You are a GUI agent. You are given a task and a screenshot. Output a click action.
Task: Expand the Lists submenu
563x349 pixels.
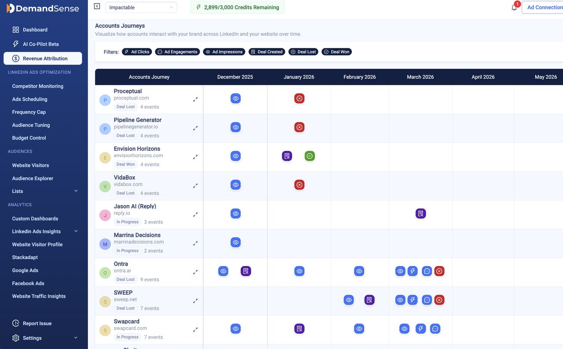coord(76,191)
